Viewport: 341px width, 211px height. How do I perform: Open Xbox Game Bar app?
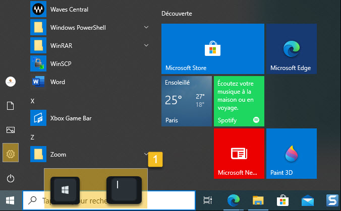(89, 118)
